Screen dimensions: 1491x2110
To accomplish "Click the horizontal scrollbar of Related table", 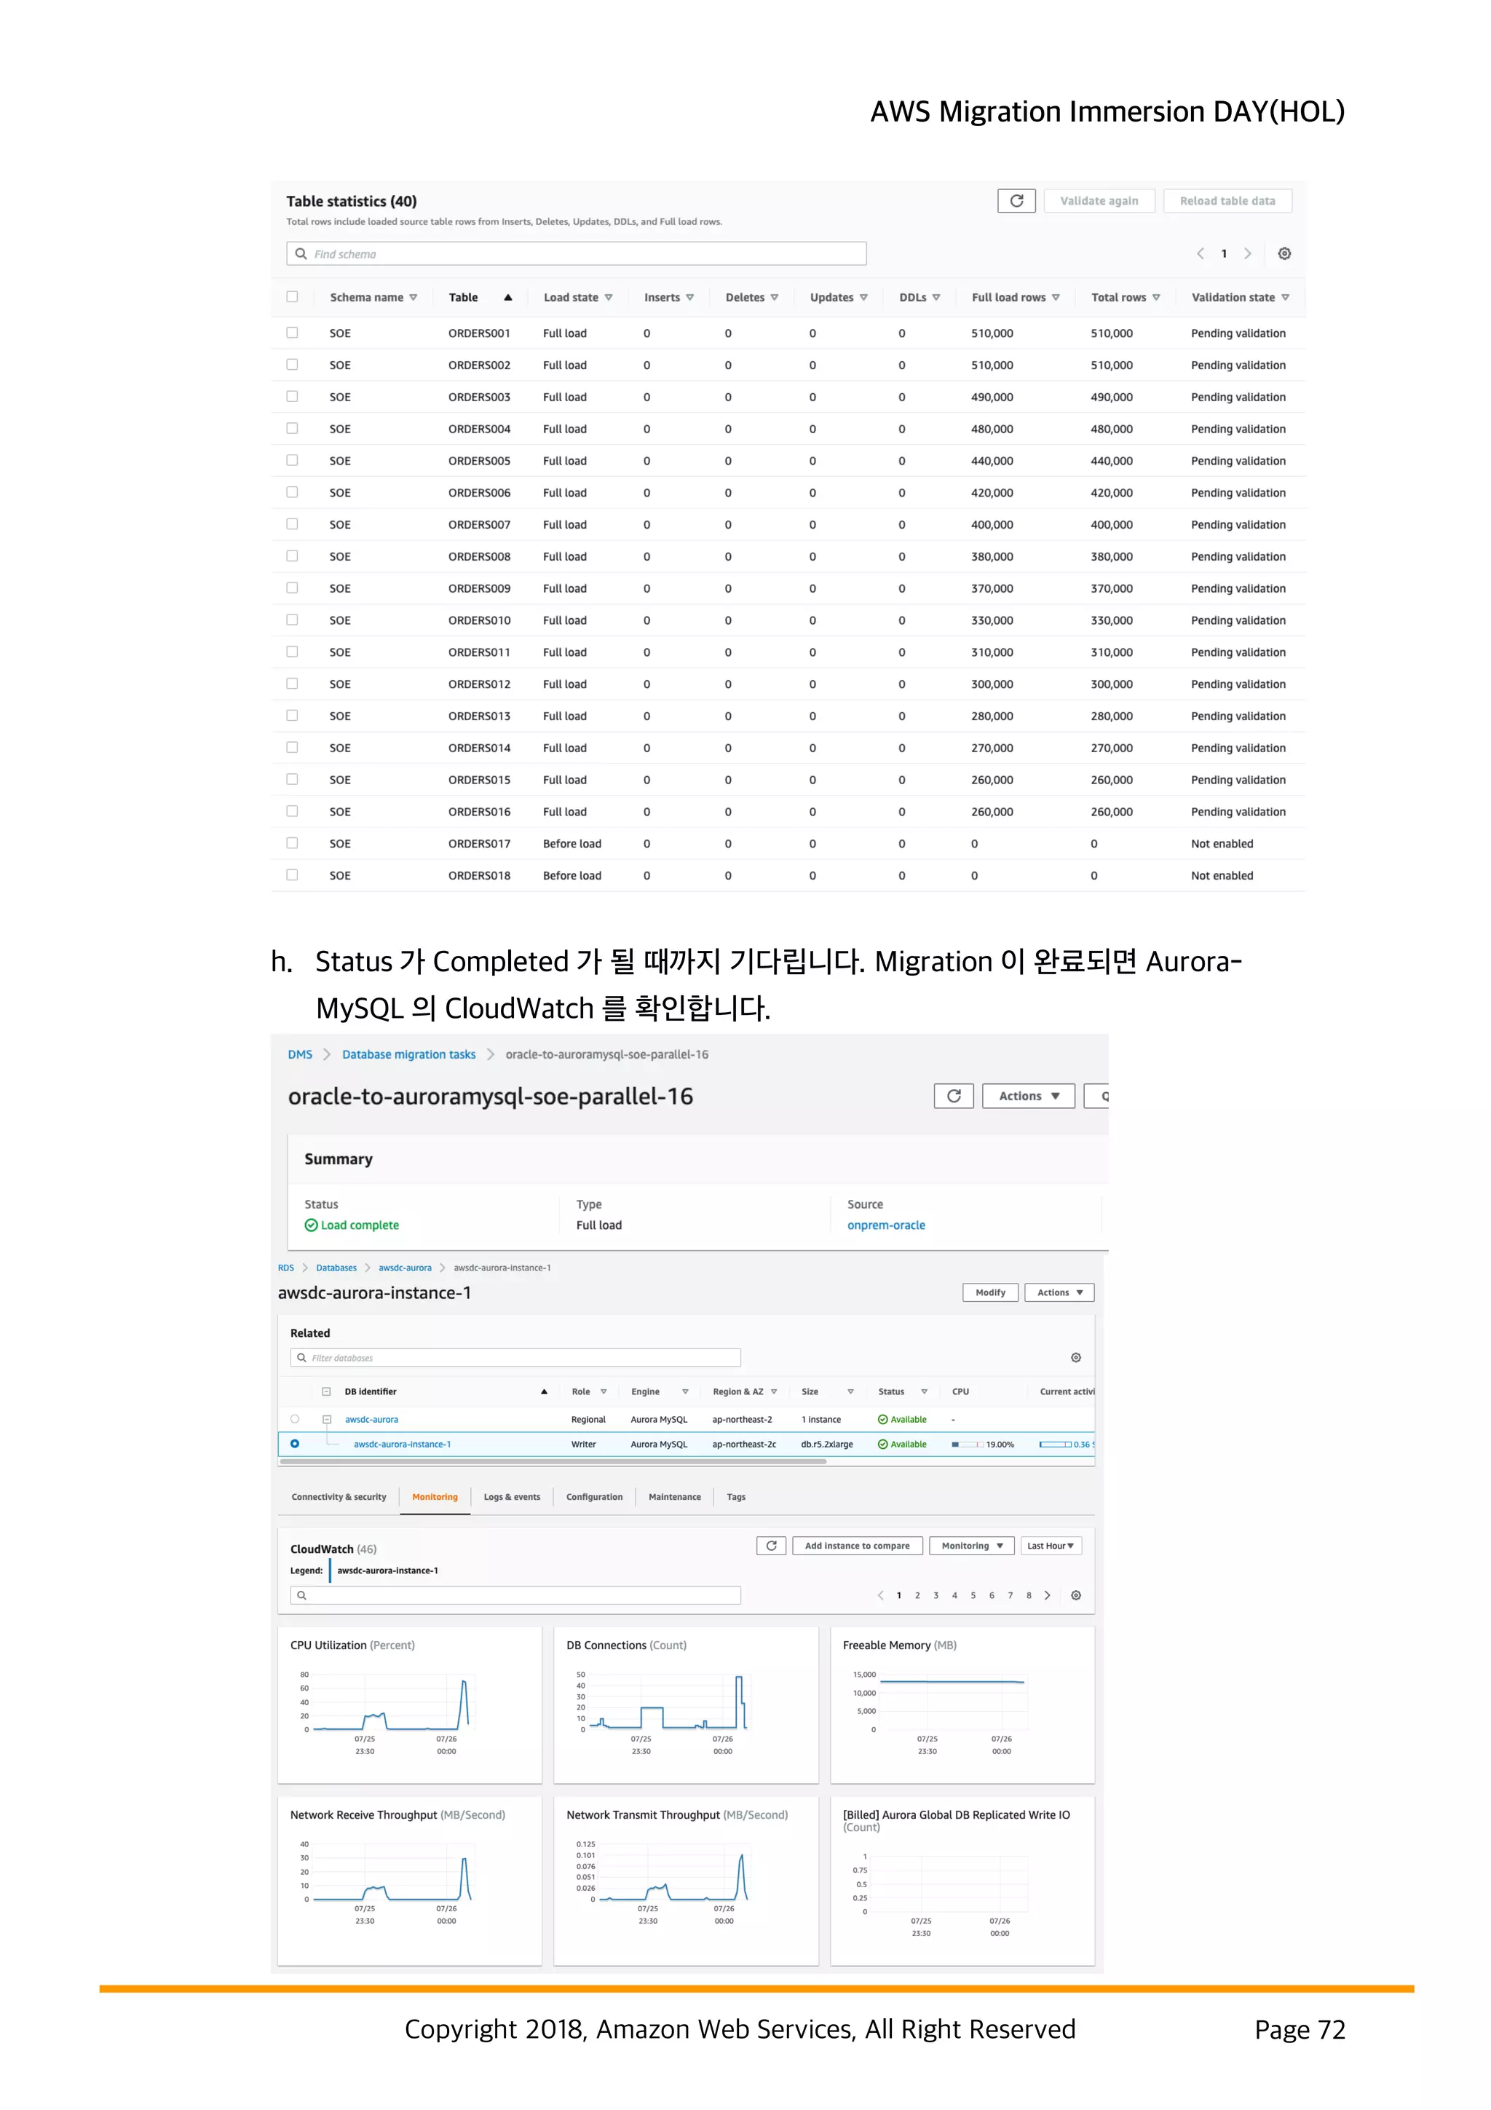I will click(552, 1462).
